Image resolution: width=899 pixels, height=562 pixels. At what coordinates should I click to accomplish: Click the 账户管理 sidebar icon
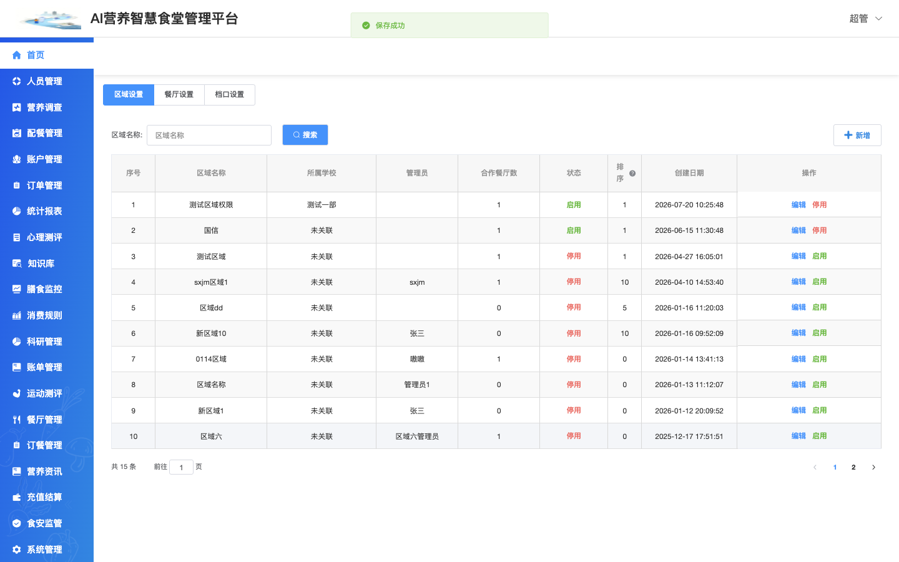(17, 159)
